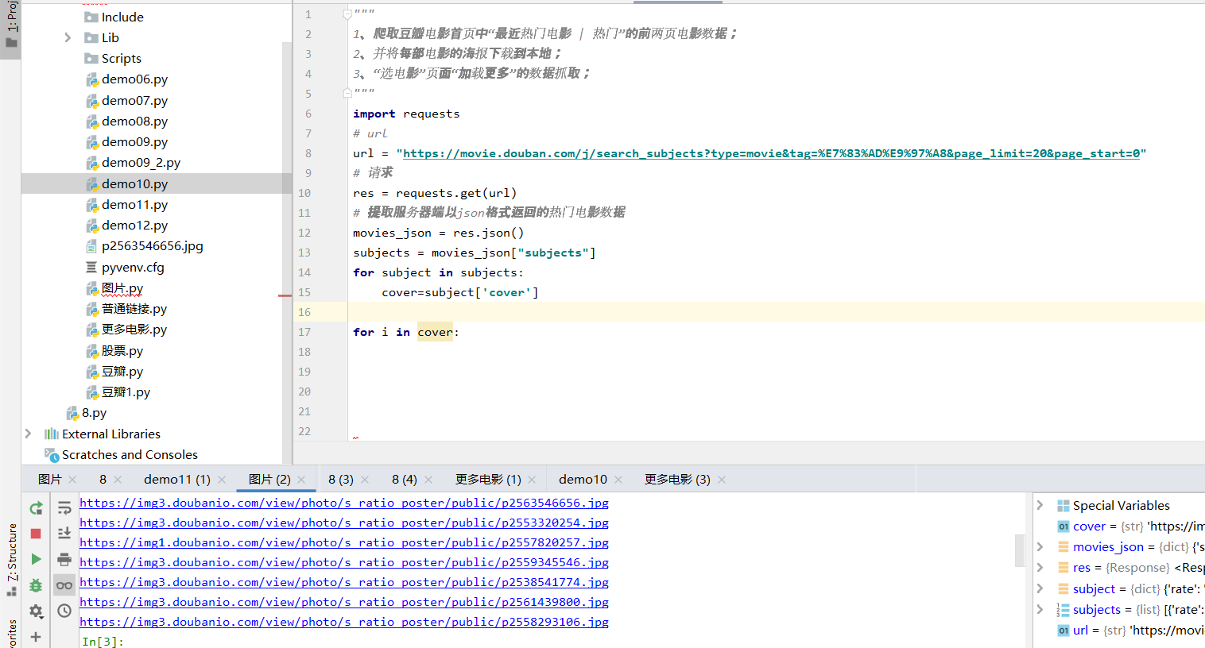
Task: Open poster link p2559345546.jpg in console
Action: pyautogui.click(x=344, y=562)
